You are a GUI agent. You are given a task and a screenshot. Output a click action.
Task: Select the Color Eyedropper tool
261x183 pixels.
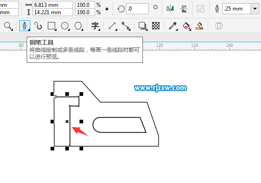tap(173, 26)
